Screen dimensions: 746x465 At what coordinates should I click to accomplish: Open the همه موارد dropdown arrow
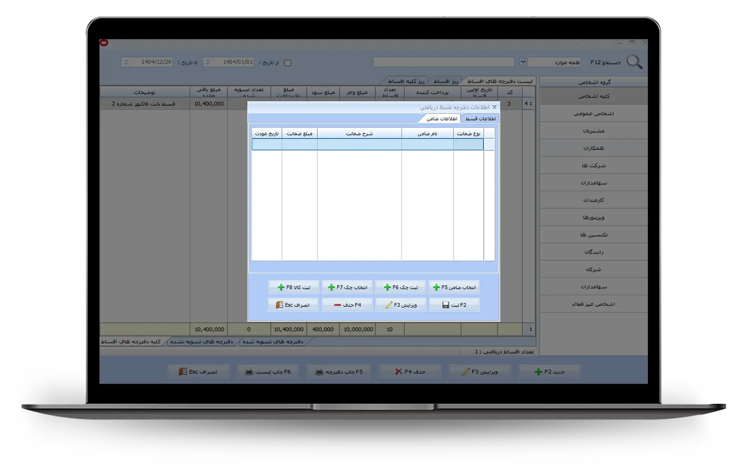(523, 62)
